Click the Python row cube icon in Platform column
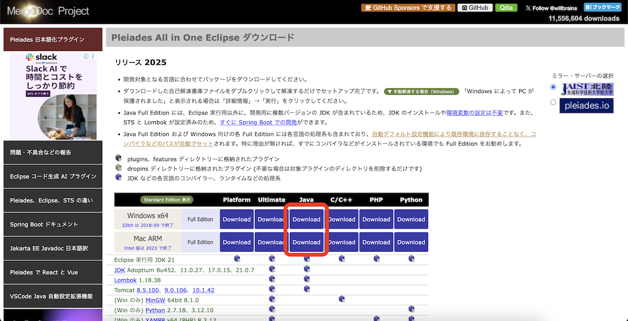 [272, 308]
